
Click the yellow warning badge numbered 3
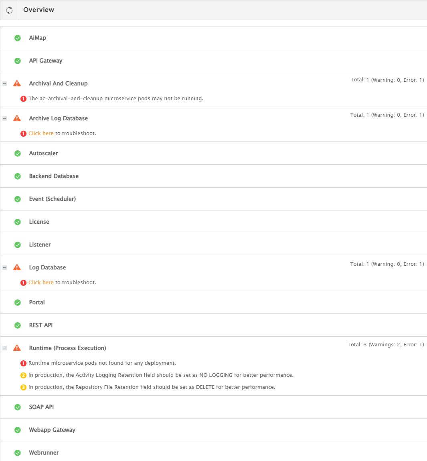[x=23, y=387]
